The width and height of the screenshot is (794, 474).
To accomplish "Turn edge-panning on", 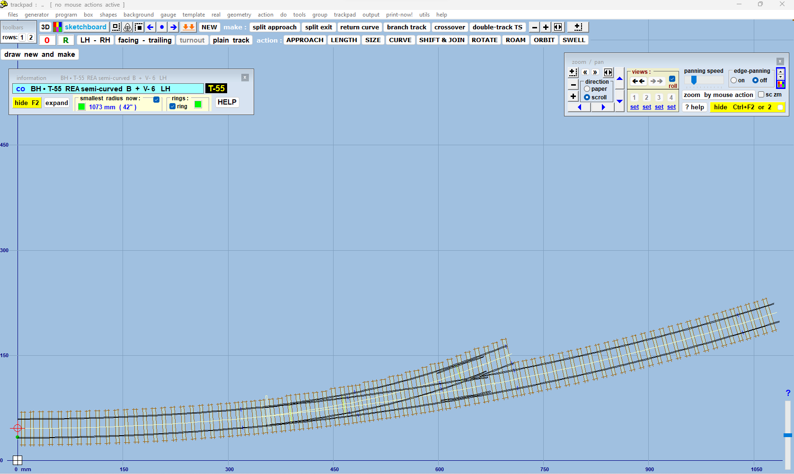I will pyautogui.click(x=734, y=80).
